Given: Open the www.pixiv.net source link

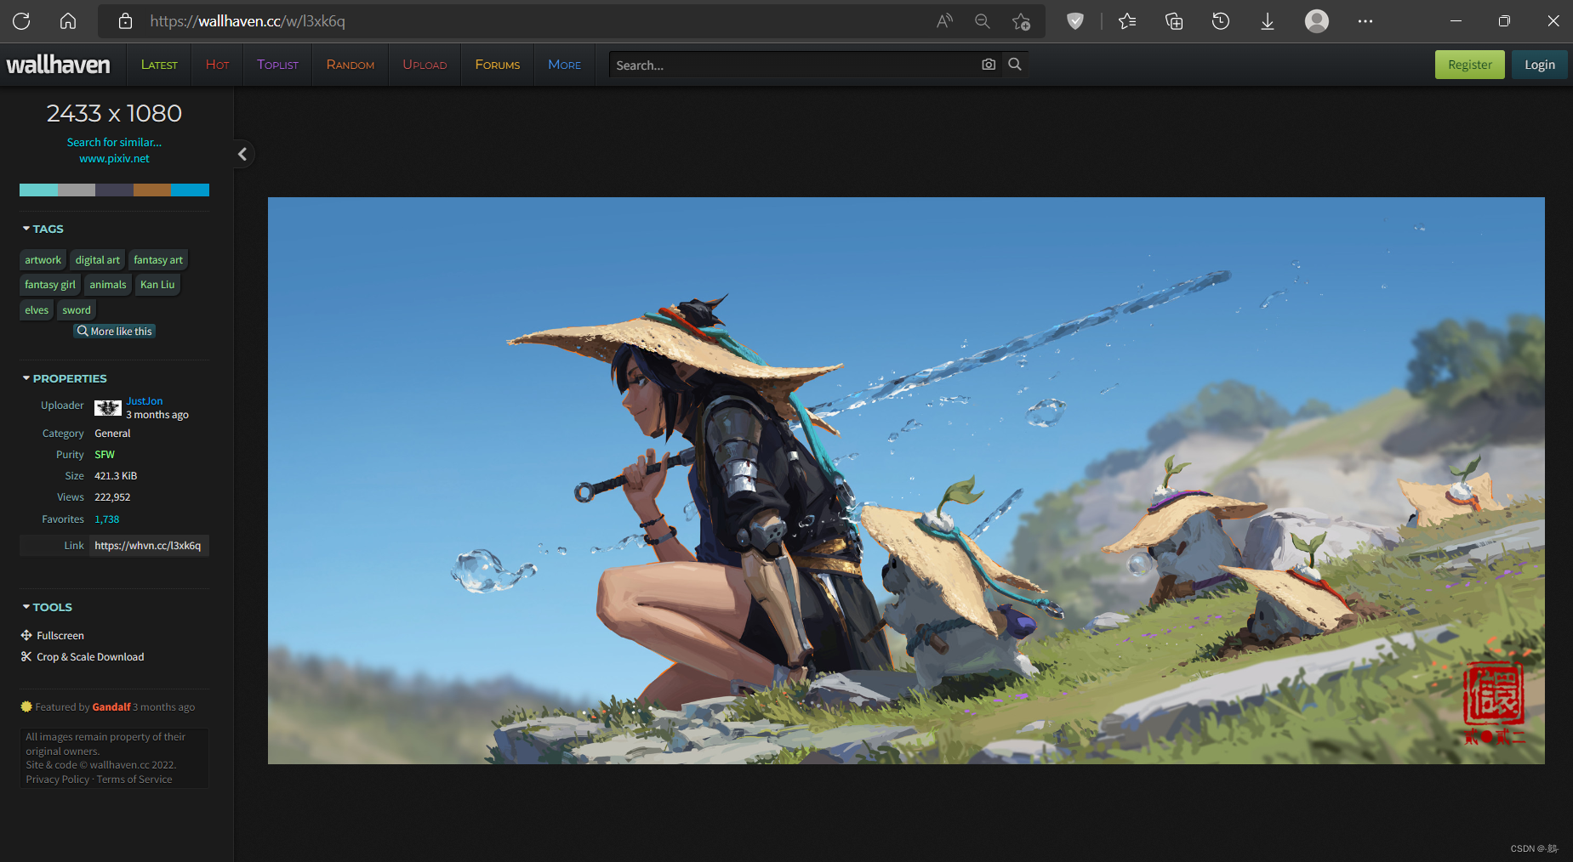Looking at the screenshot, I should 114,158.
